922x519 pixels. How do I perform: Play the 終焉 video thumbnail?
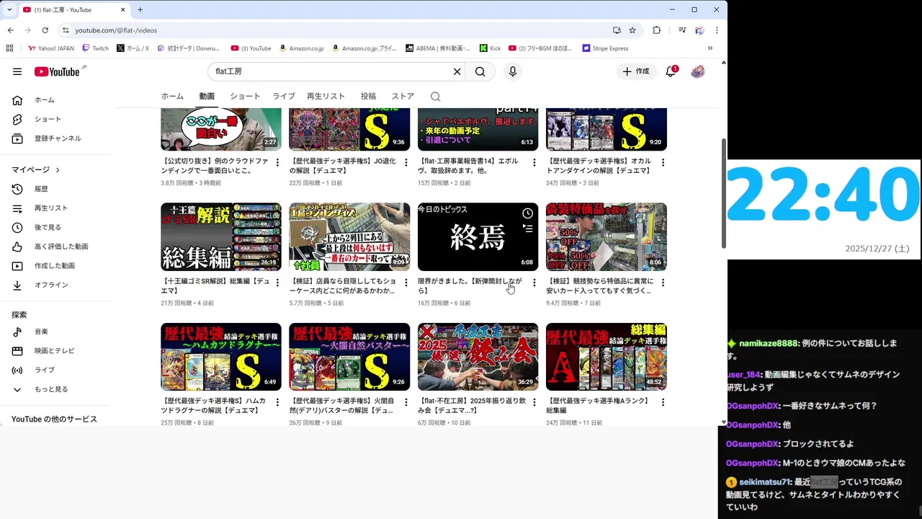click(478, 236)
